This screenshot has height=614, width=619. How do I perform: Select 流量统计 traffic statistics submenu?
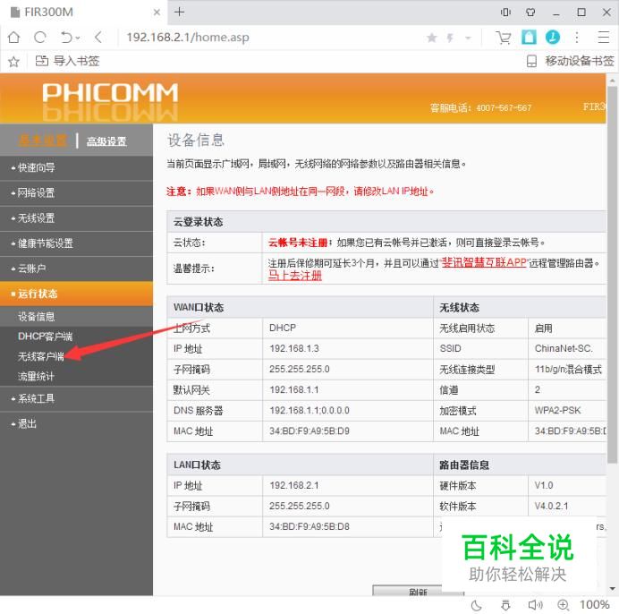[x=36, y=377]
